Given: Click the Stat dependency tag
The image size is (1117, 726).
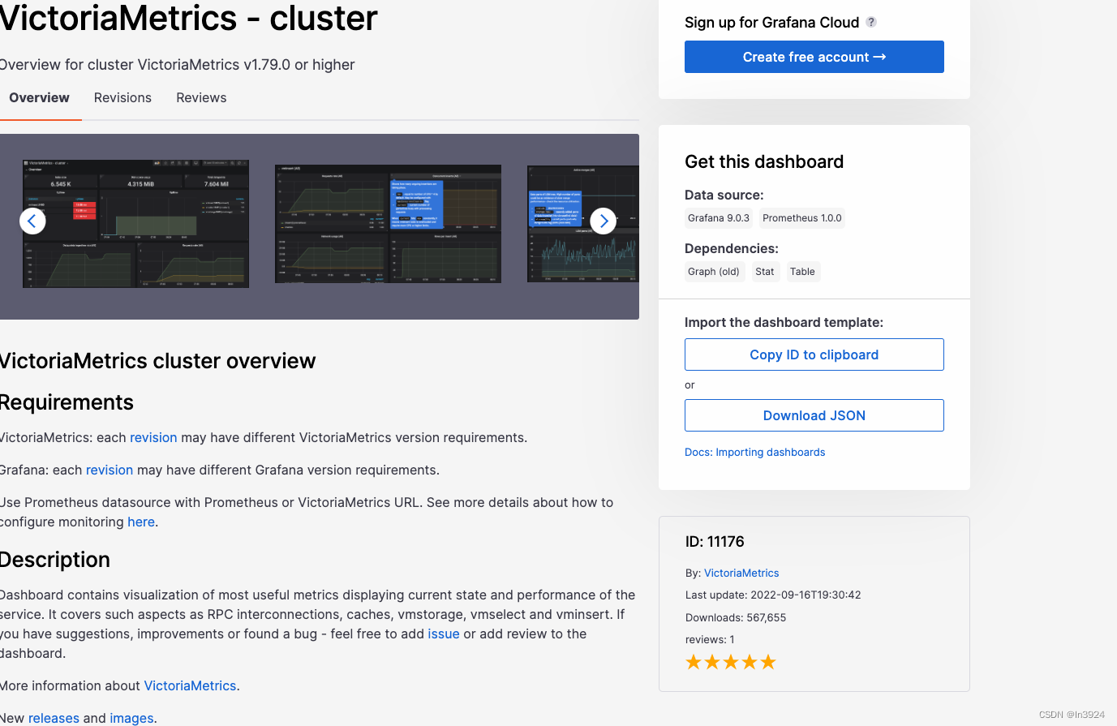Looking at the screenshot, I should (765, 272).
